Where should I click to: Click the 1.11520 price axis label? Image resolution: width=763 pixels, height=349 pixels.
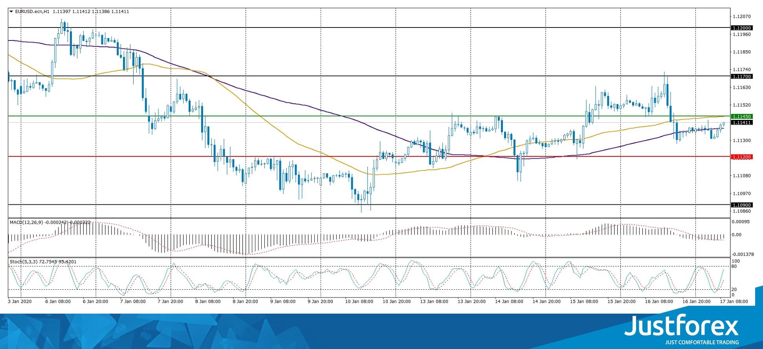742,105
